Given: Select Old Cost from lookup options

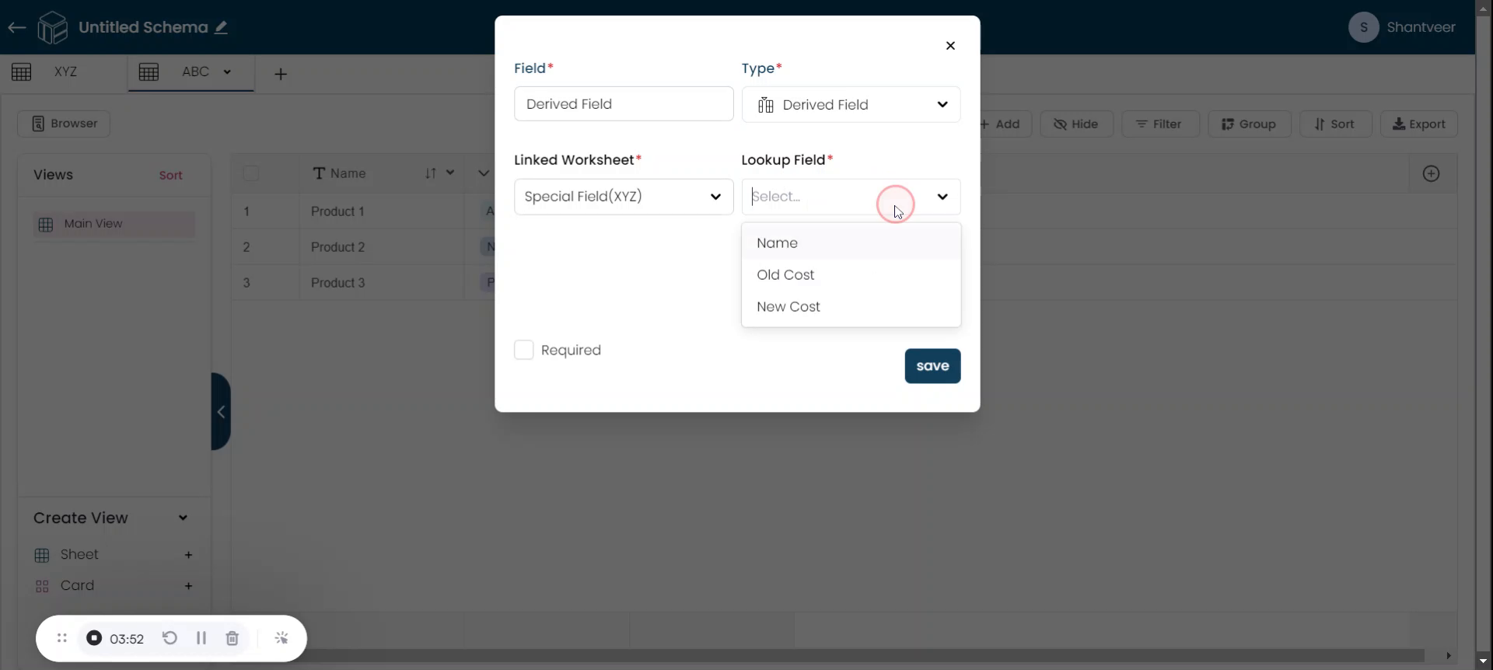Looking at the screenshot, I should coord(785,275).
